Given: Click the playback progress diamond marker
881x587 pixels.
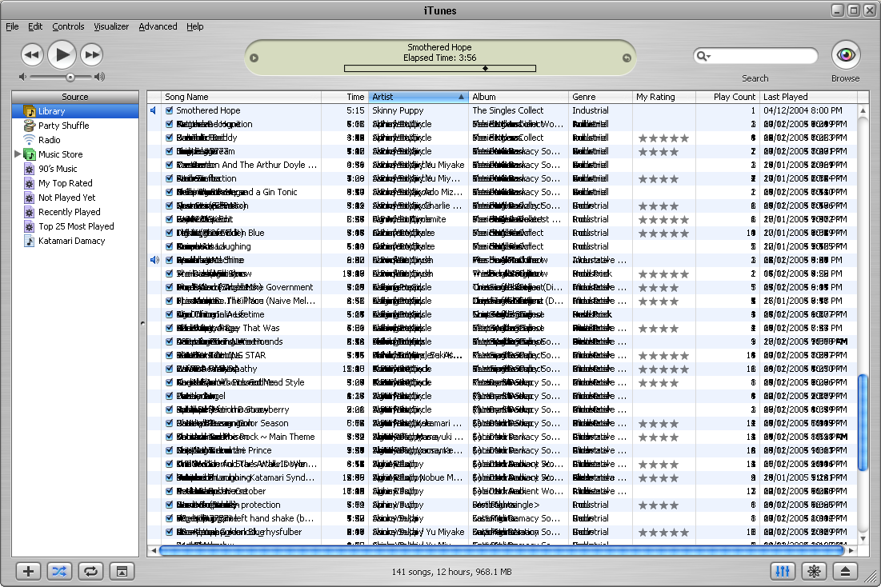Looking at the screenshot, I should pos(485,69).
